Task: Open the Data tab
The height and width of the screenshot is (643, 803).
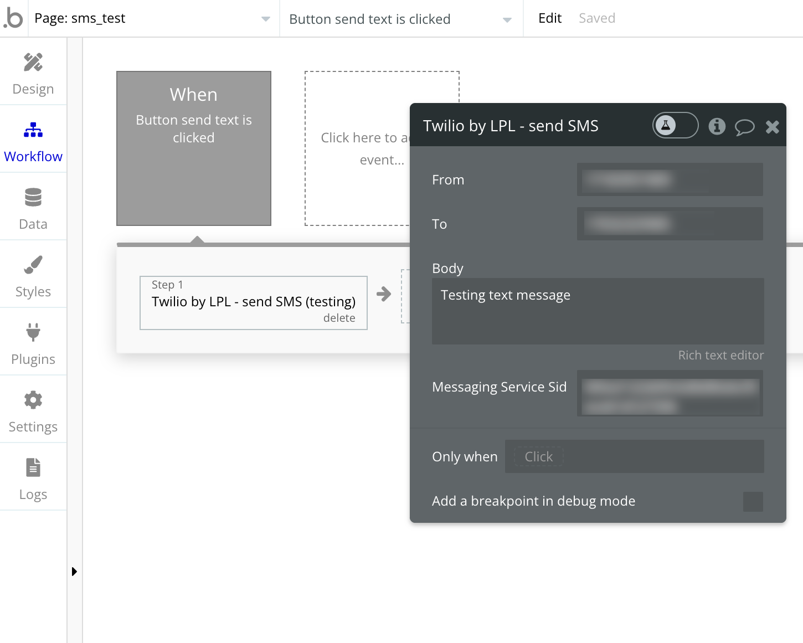Action: pyautogui.click(x=33, y=208)
